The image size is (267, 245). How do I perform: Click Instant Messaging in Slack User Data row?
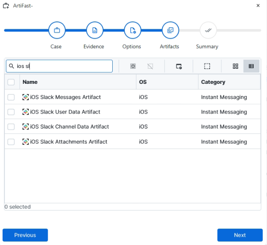pyautogui.click(x=224, y=112)
